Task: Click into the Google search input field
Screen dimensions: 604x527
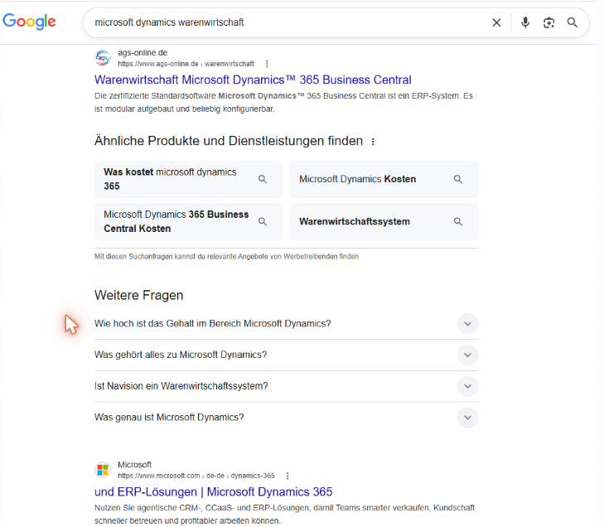Action: [285, 22]
